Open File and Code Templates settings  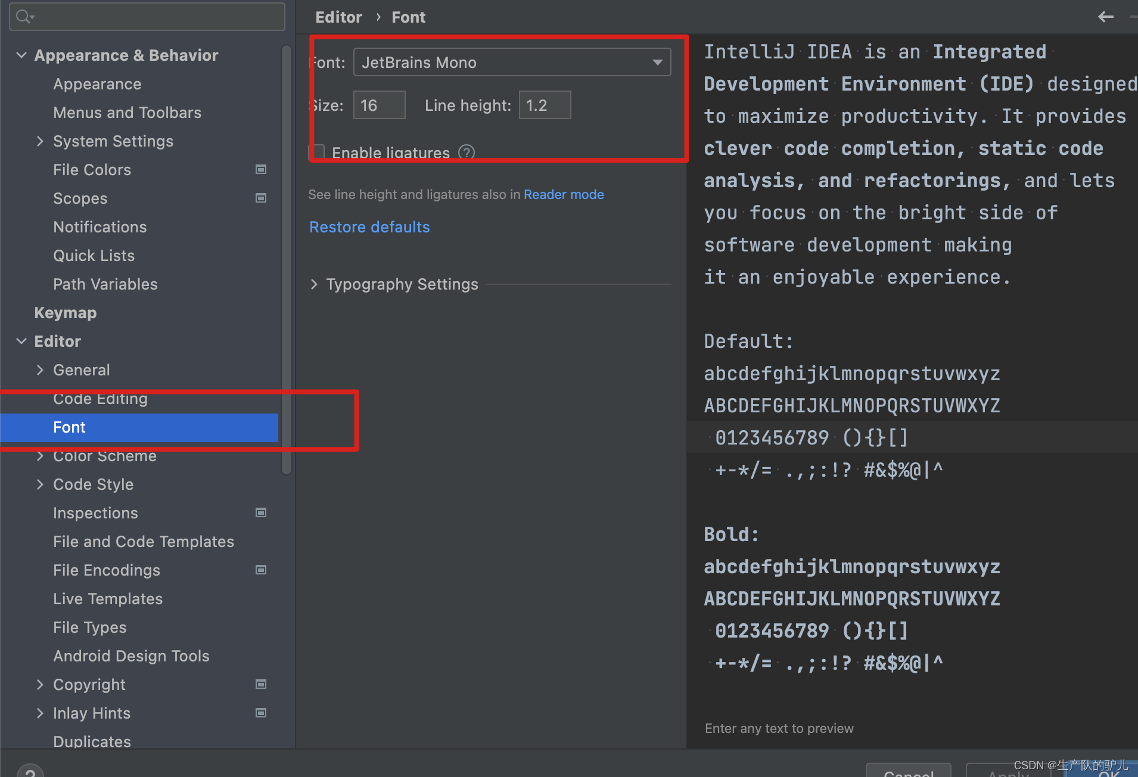[143, 542]
